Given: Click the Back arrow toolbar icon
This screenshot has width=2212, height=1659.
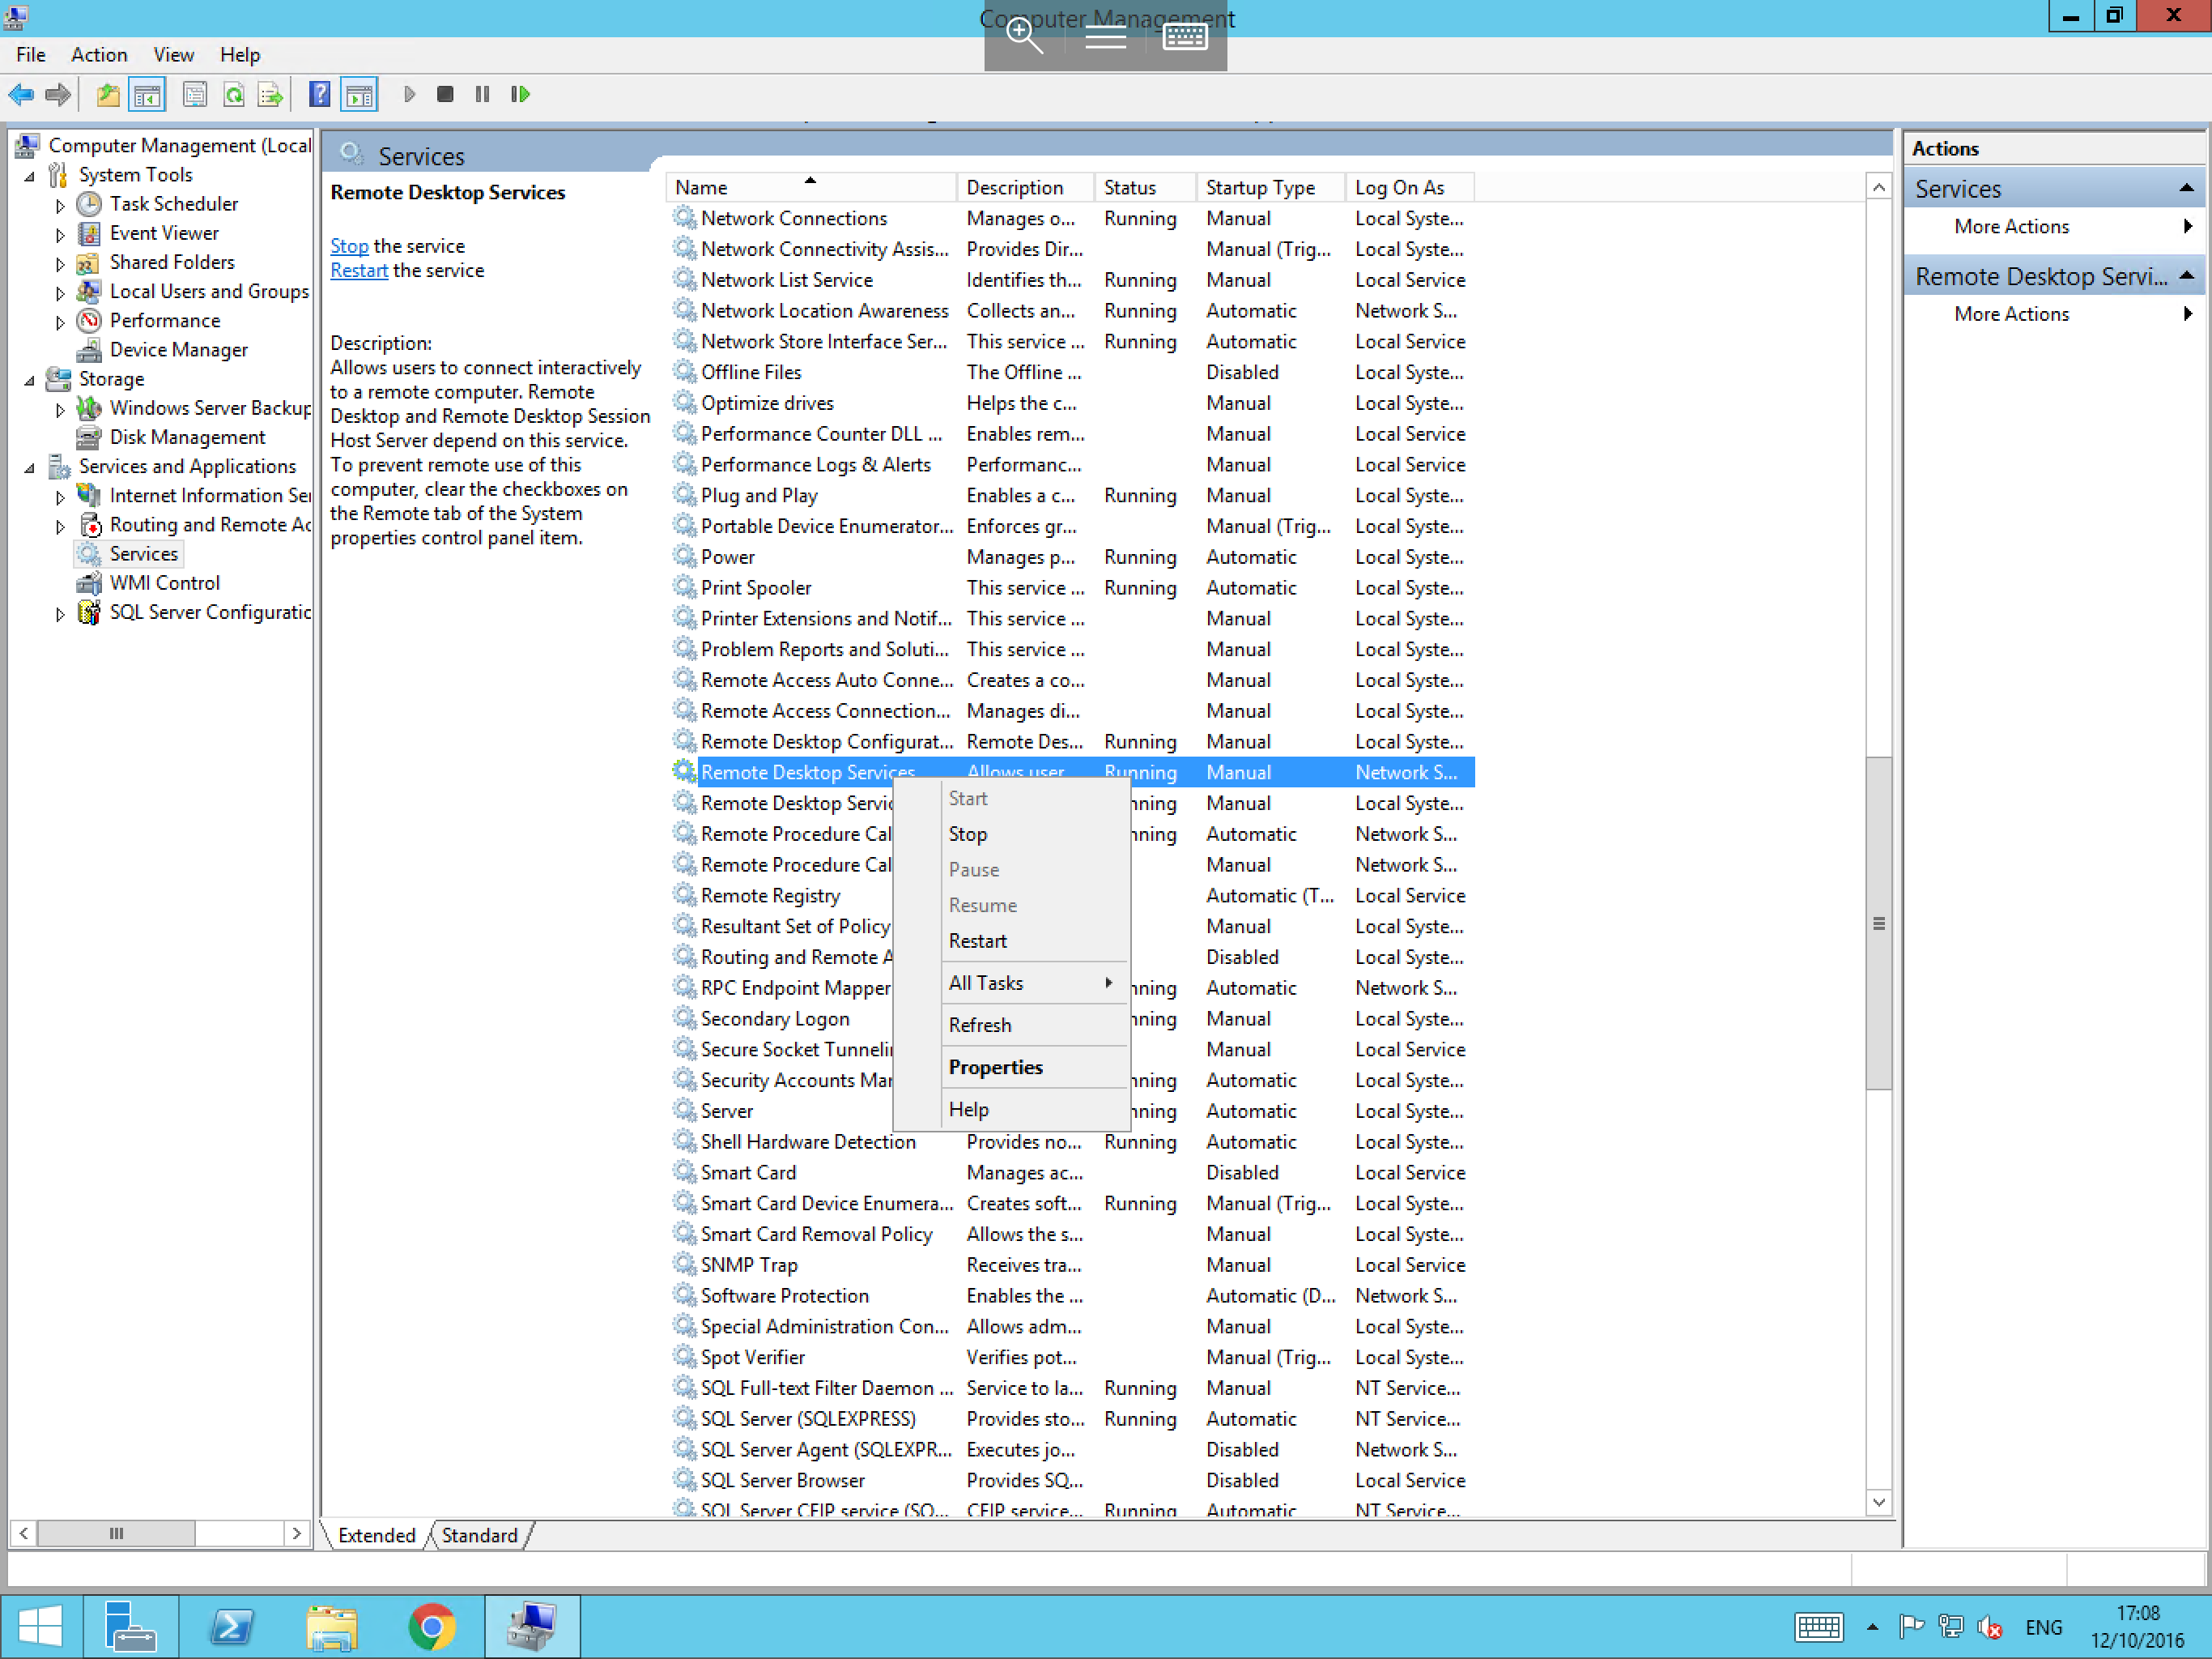Looking at the screenshot, I should coord(21,95).
